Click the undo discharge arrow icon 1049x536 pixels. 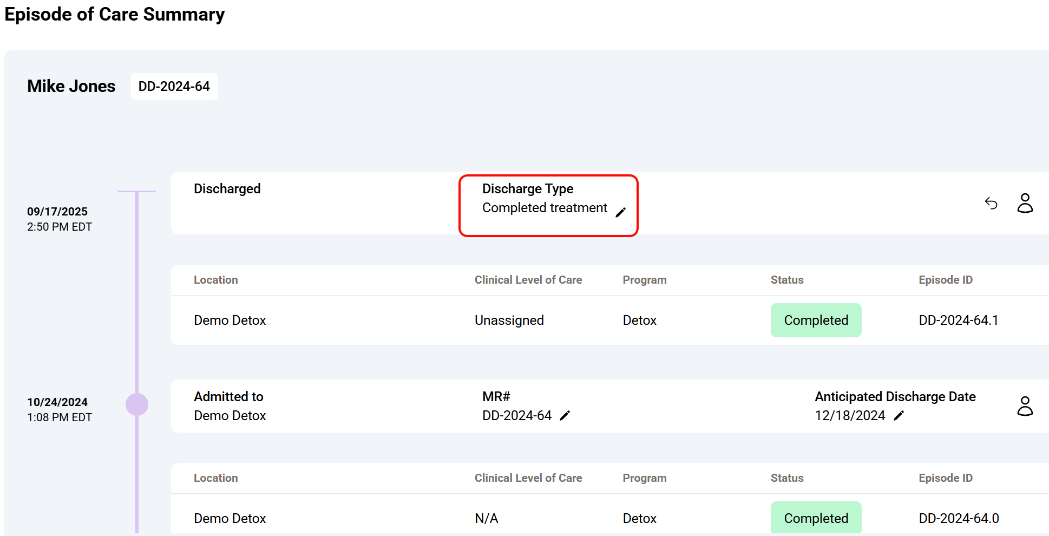pyautogui.click(x=991, y=203)
